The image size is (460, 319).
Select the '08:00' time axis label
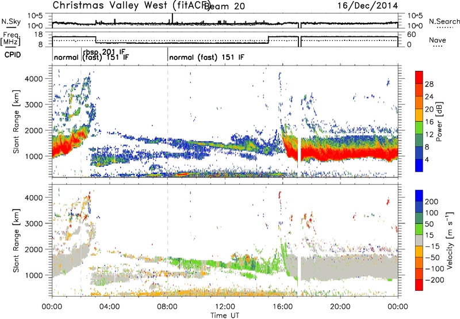click(167, 307)
